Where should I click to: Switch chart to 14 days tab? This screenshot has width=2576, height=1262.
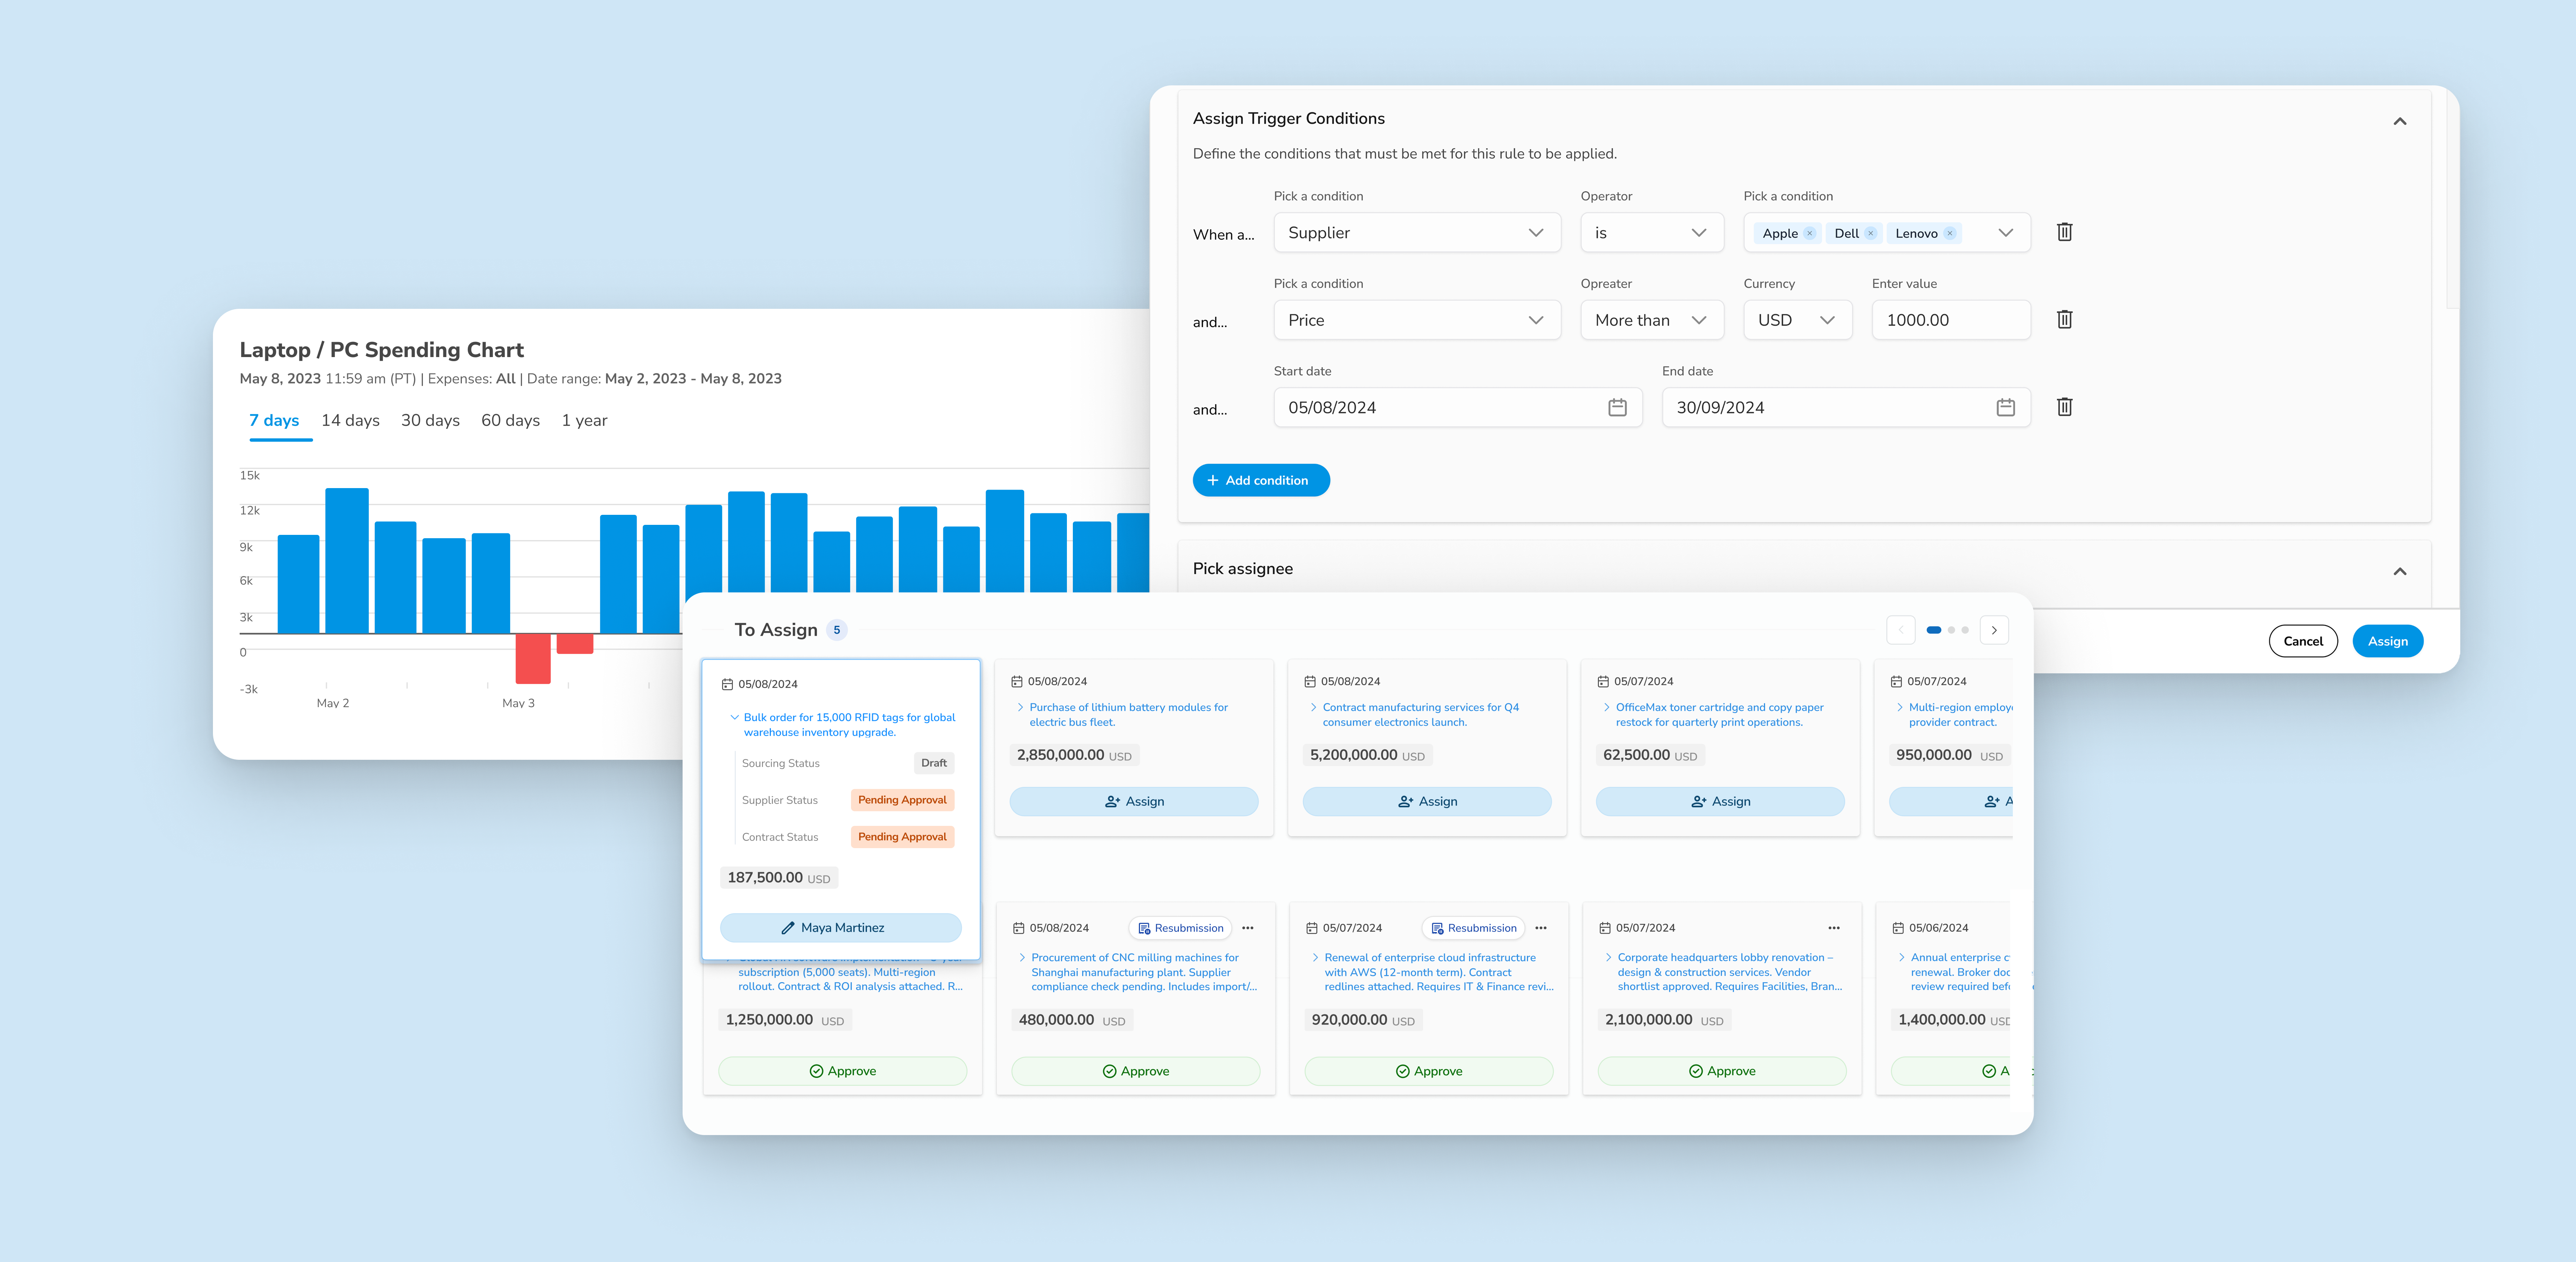click(350, 420)
